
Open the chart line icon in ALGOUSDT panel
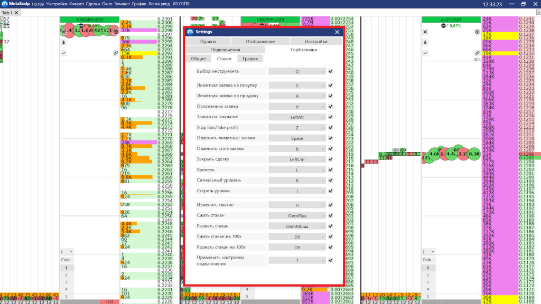(425, 53)
